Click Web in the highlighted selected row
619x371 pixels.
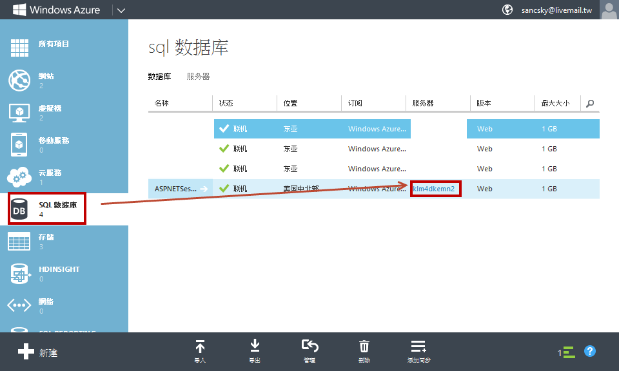point(485,129)
